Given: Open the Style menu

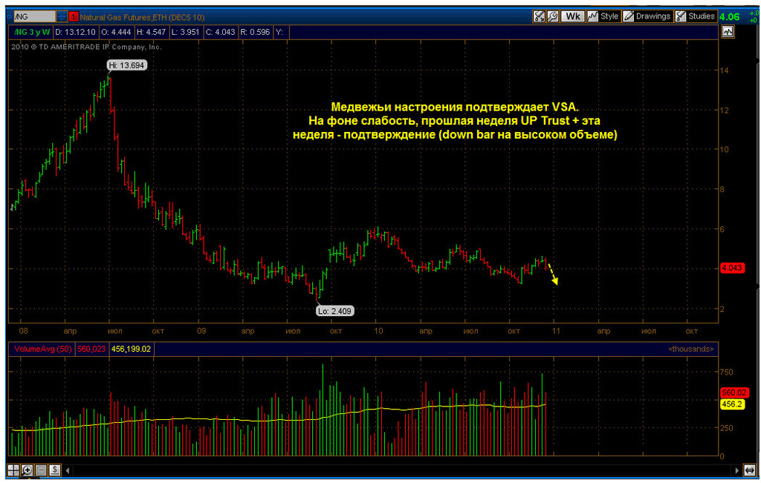Looking at the screenshot, I should pos(603,16).
